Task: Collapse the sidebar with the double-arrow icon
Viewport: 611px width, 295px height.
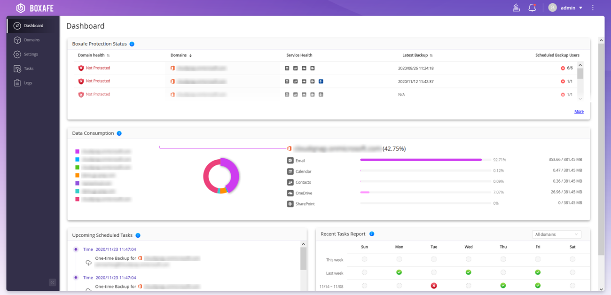Action: pos(53,282)
